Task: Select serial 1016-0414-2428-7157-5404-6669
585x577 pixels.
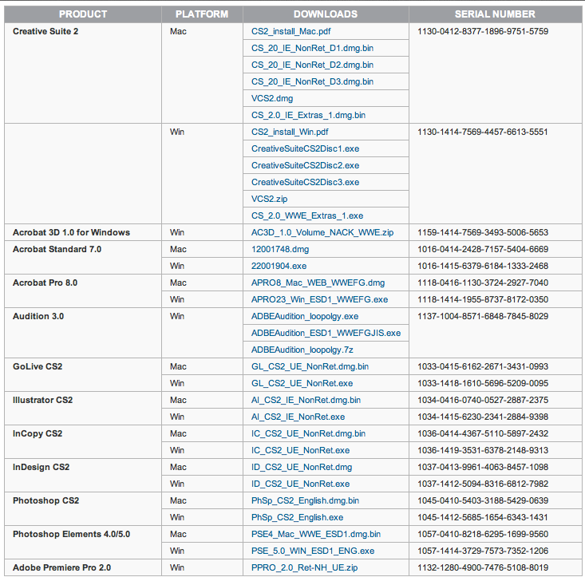Action: click(x=483, y=250)
